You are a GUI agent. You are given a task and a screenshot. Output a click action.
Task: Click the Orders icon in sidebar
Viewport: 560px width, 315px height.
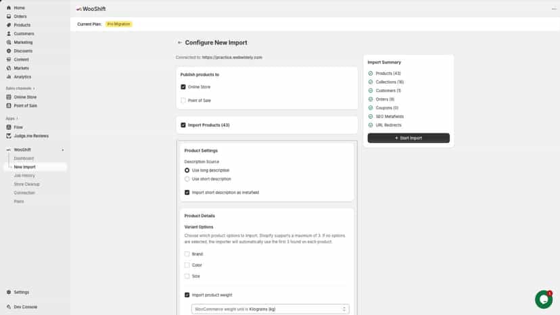pos(9,16)
